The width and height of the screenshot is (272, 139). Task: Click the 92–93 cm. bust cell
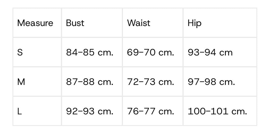[x=90, y=111]
